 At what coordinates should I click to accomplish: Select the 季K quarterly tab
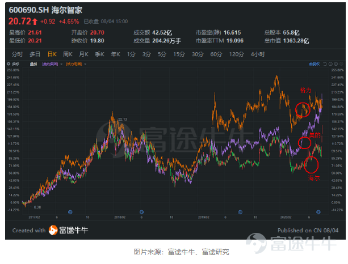click(x=99, y=54)
